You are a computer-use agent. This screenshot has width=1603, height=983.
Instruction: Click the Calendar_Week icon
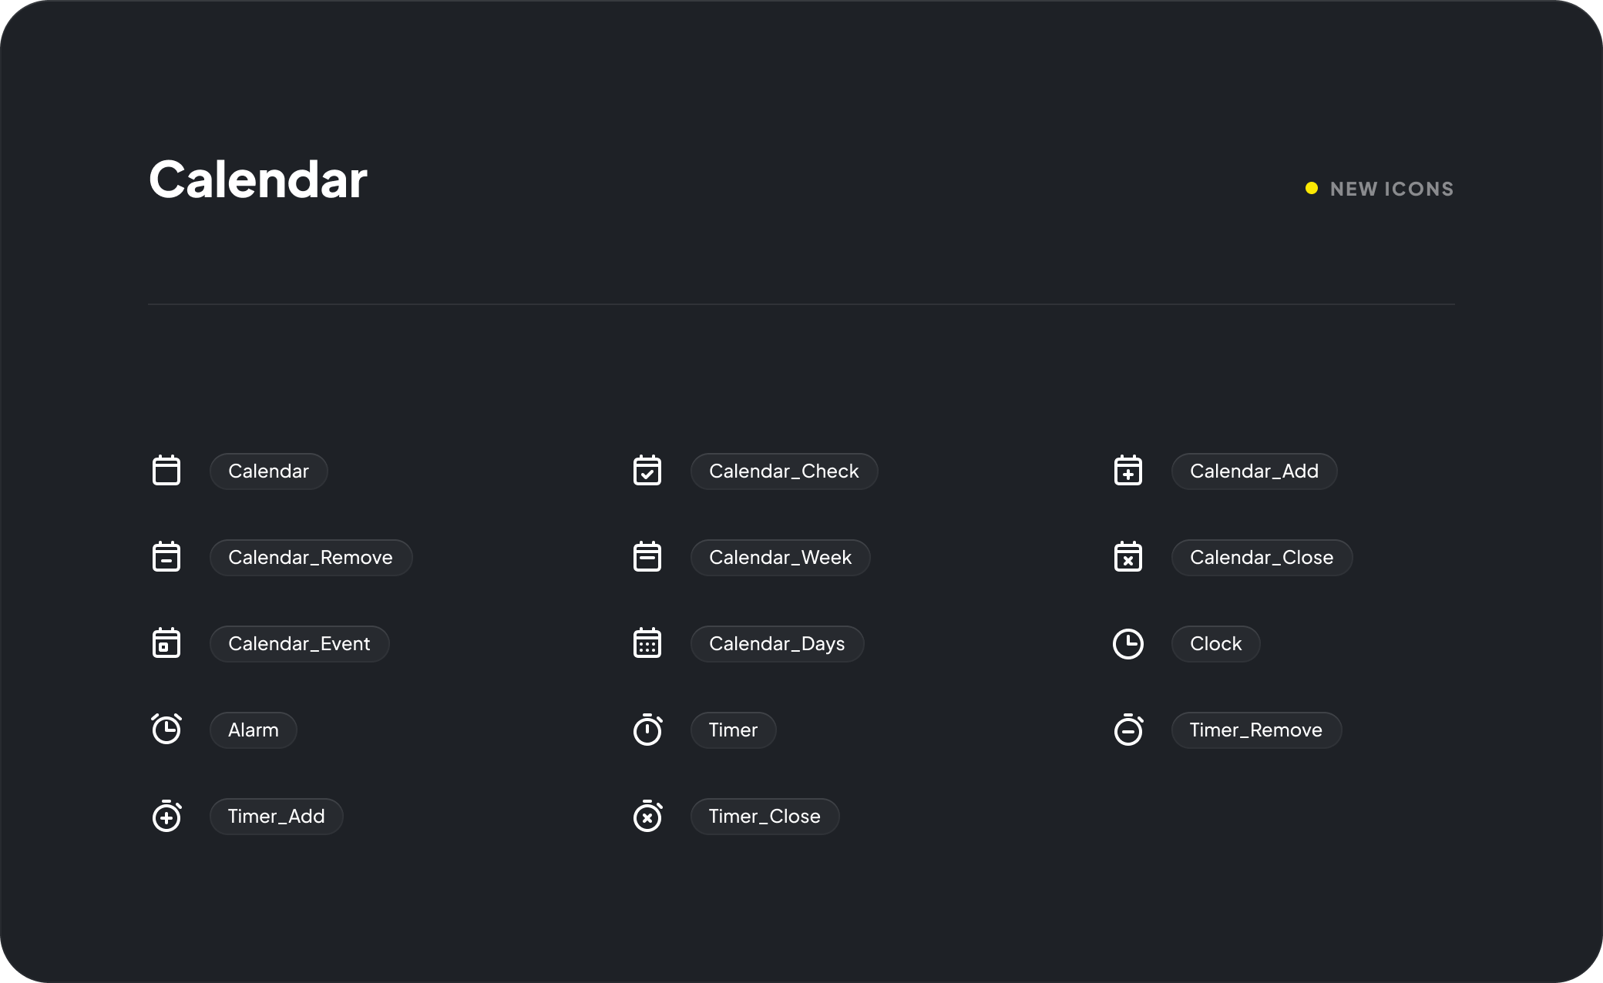(x=647, y=557)
